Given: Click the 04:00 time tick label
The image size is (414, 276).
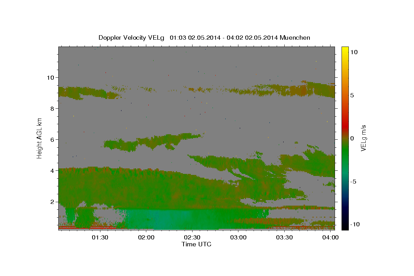Looking at the screenshot, I should tap(330, 237).
